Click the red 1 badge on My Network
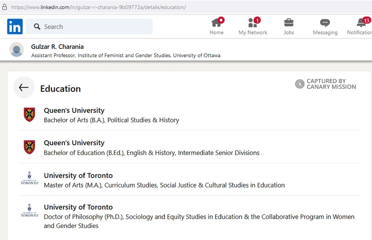The image size is (372, 240). [257, 20]
